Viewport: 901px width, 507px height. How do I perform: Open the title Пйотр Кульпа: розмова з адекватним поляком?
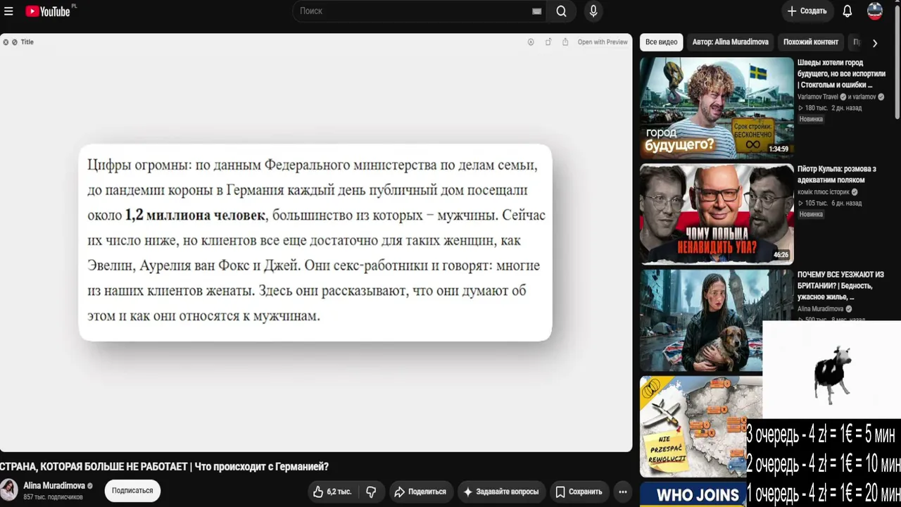[x=837, y=175]
